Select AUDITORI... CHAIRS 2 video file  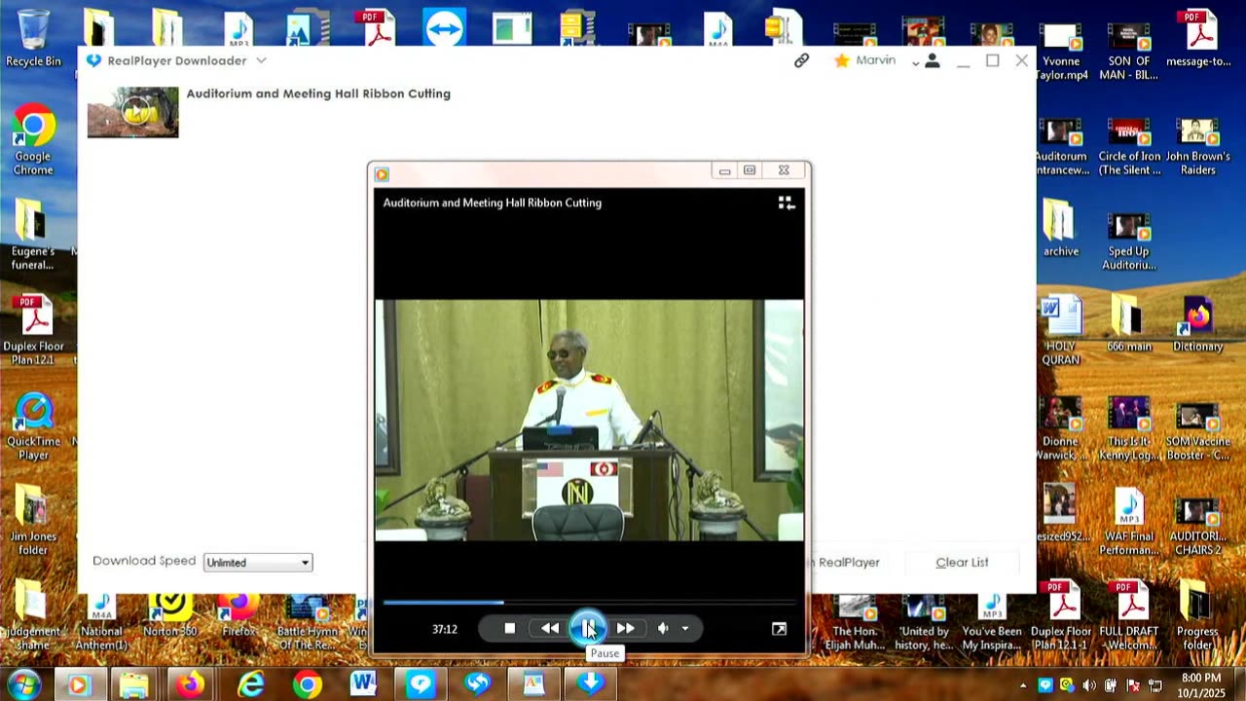click(1197, 526)
